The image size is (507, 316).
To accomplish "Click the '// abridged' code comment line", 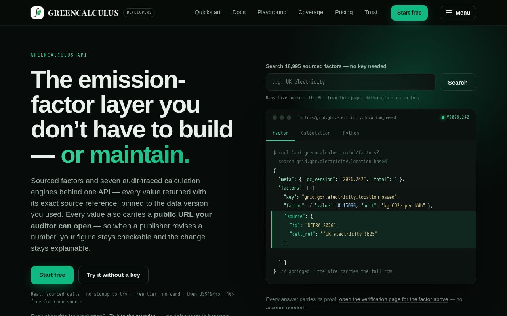I will coord(336,271).
